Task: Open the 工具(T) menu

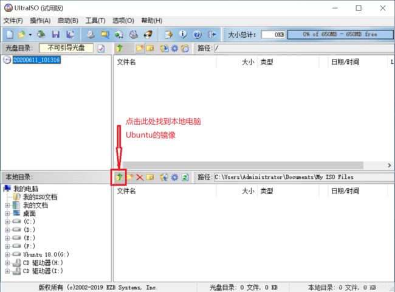Action: 95,21
